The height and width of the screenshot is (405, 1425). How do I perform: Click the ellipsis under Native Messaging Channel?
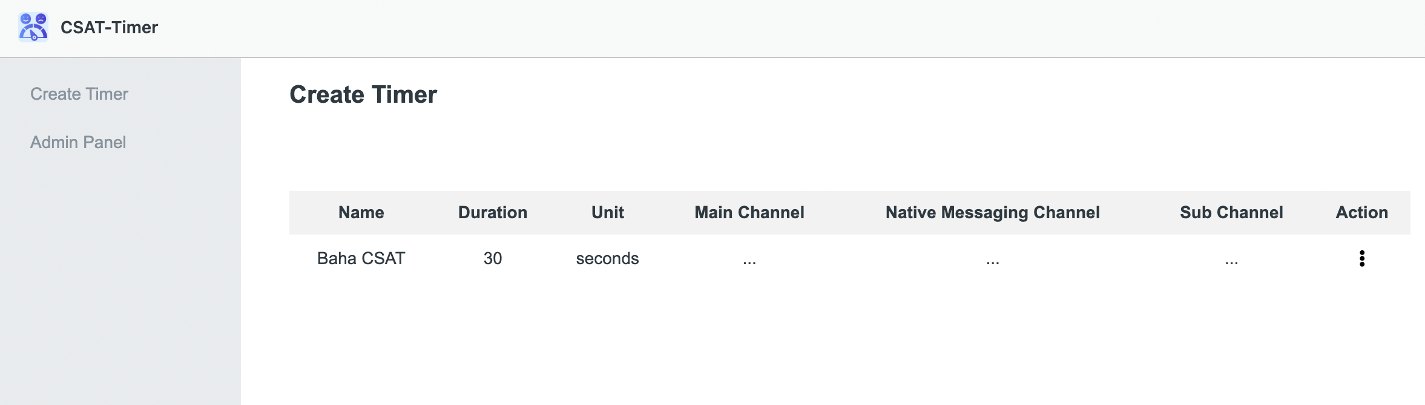tap(992, 259)
